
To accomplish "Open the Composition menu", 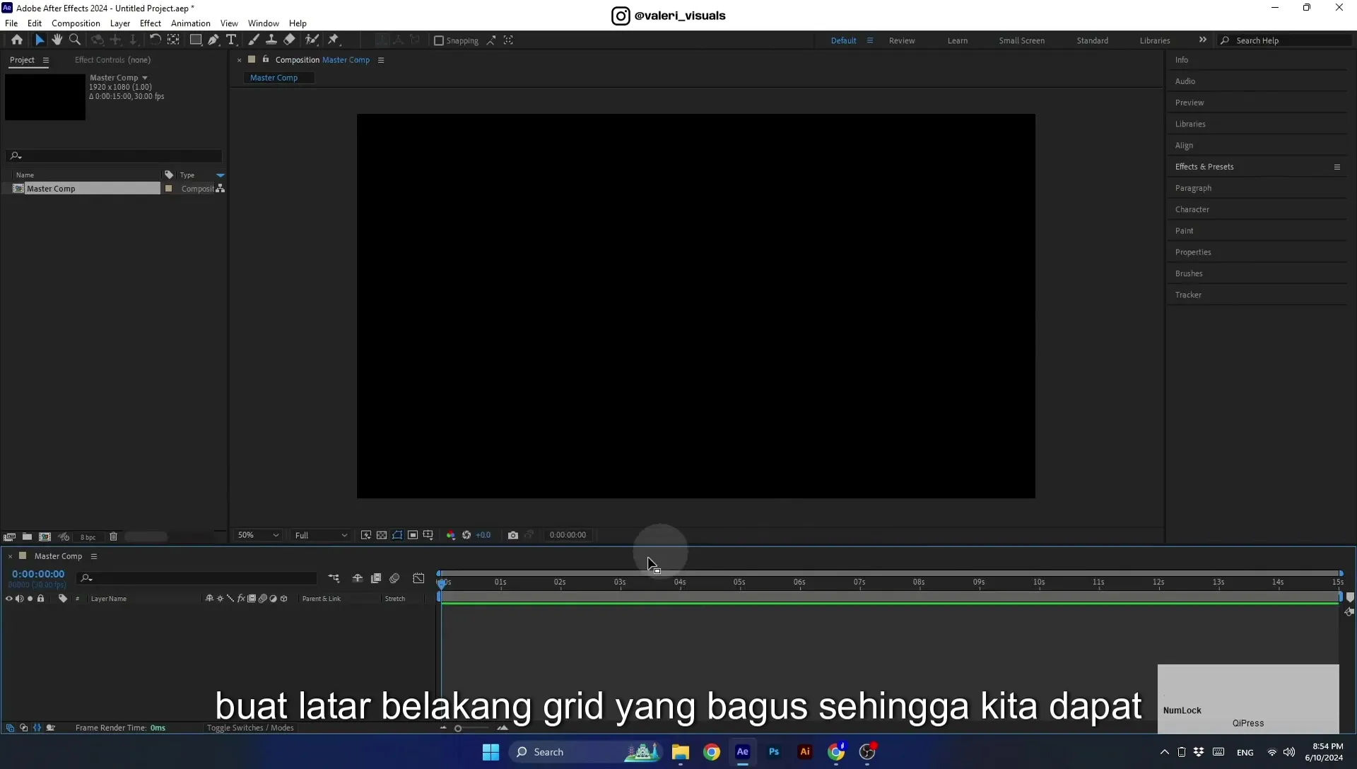I will (x=76, y=23).
